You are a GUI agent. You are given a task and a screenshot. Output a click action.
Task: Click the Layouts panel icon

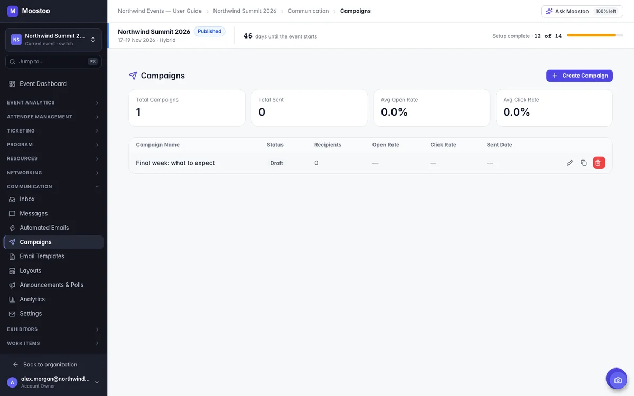12,271
